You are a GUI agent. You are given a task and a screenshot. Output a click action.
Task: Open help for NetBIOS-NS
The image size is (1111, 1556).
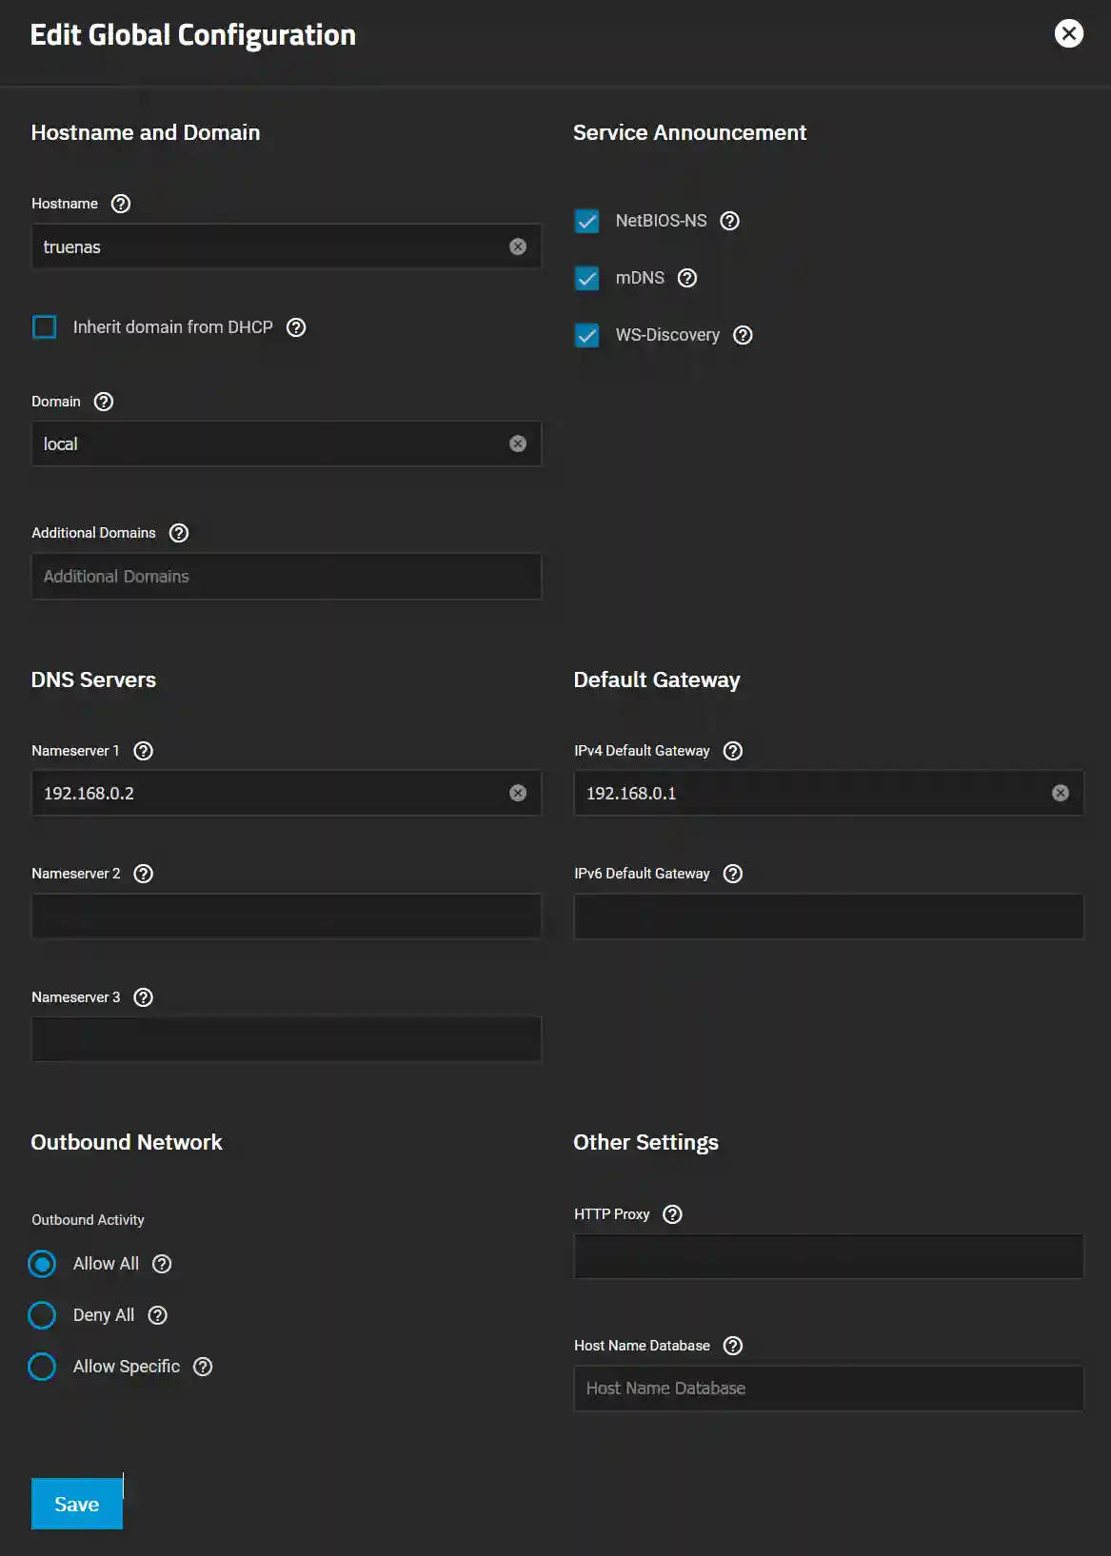coord(730,221)
